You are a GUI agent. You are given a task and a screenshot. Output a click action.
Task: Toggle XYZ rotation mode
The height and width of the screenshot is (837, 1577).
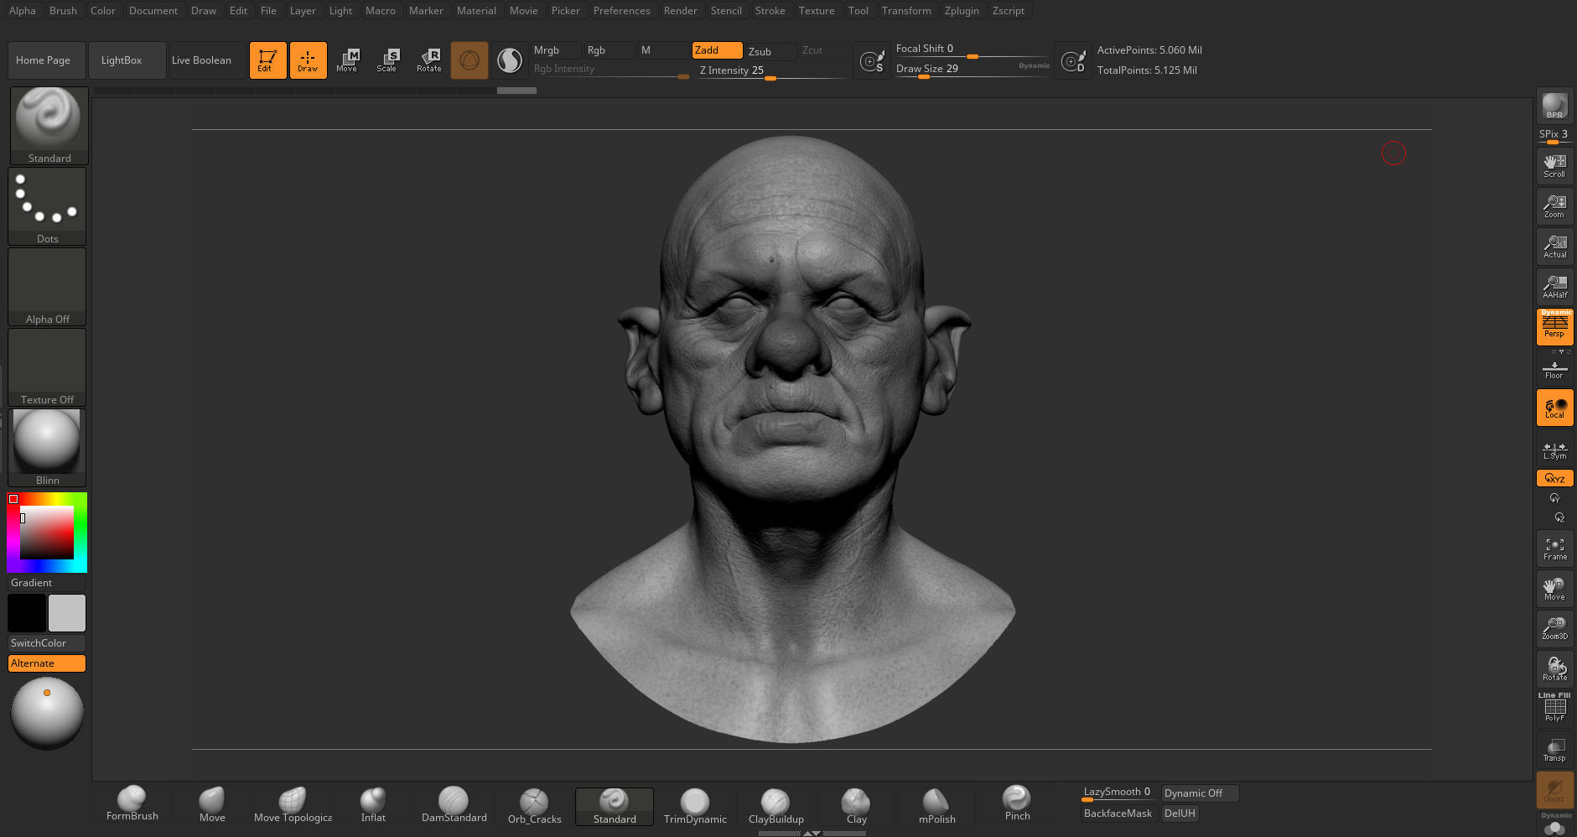coord(1554,478)
